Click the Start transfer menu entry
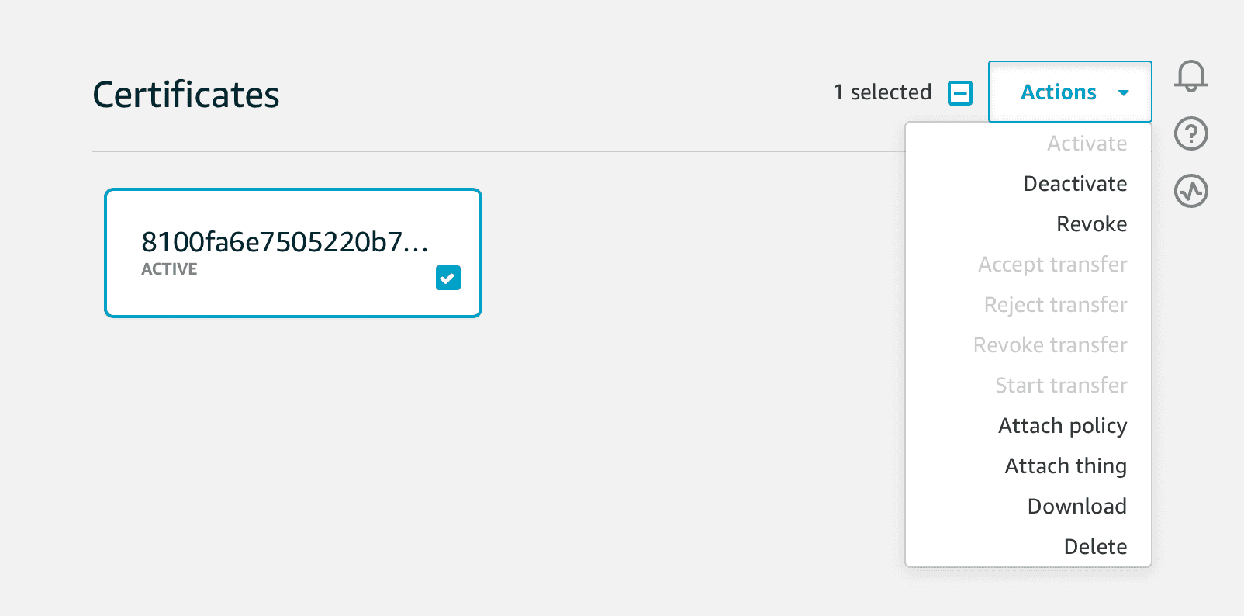Image resolution: width=1244 pixels, height=616 pixels. point(1061,386)
